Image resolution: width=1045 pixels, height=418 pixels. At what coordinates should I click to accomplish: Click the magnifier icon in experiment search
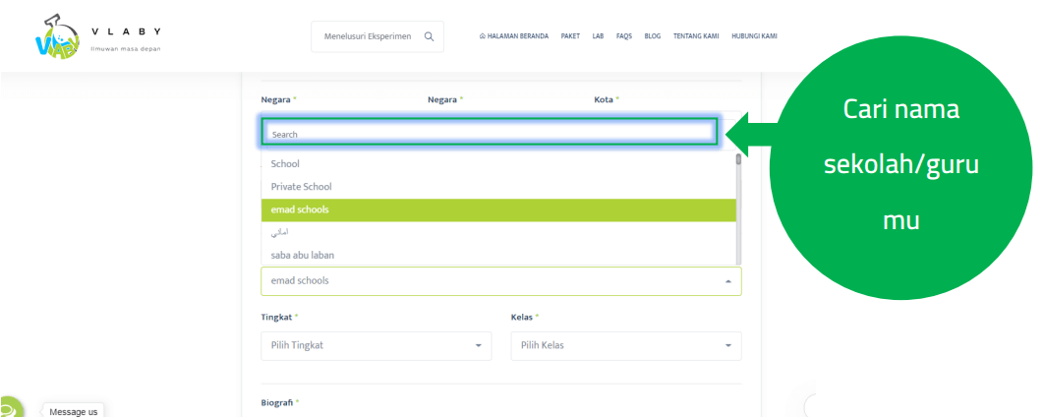tap(429, 36)
